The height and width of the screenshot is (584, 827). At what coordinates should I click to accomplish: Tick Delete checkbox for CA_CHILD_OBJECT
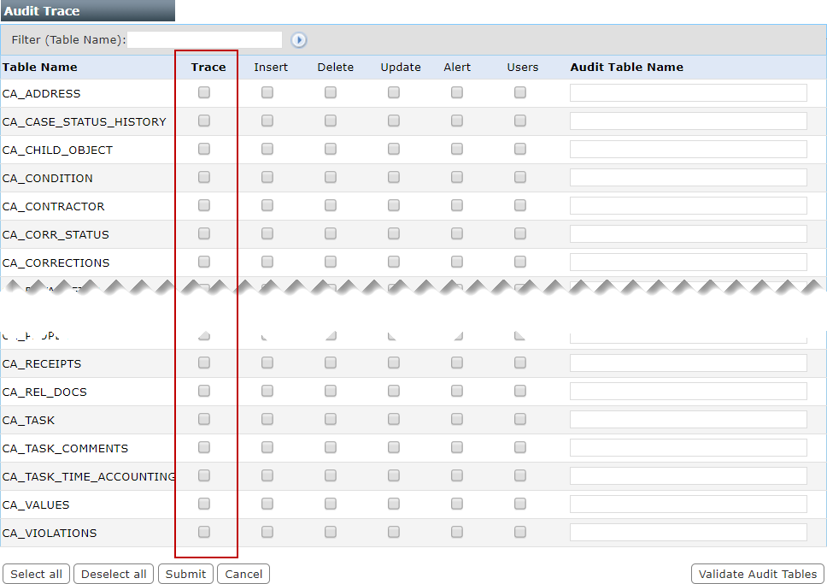[331, 150]
